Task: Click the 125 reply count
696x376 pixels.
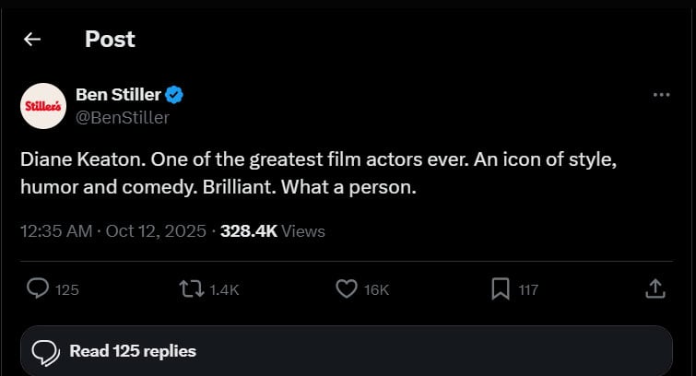Action: [x=67, y=290]
